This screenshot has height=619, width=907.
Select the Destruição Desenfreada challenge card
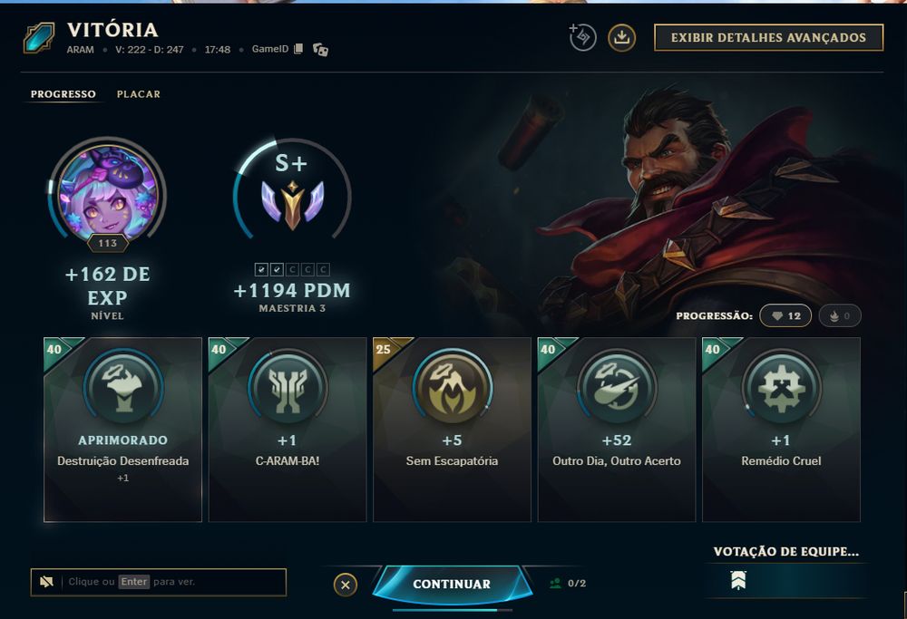pos(122,430)
